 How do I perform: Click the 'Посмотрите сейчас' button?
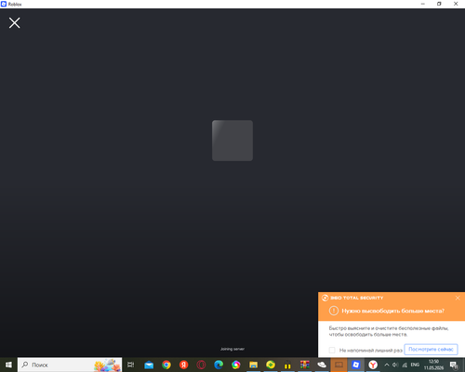click(431, 350)
